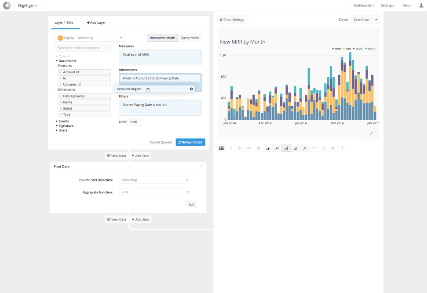
Task: Switch to Query Mode
Action: (190, 38)
